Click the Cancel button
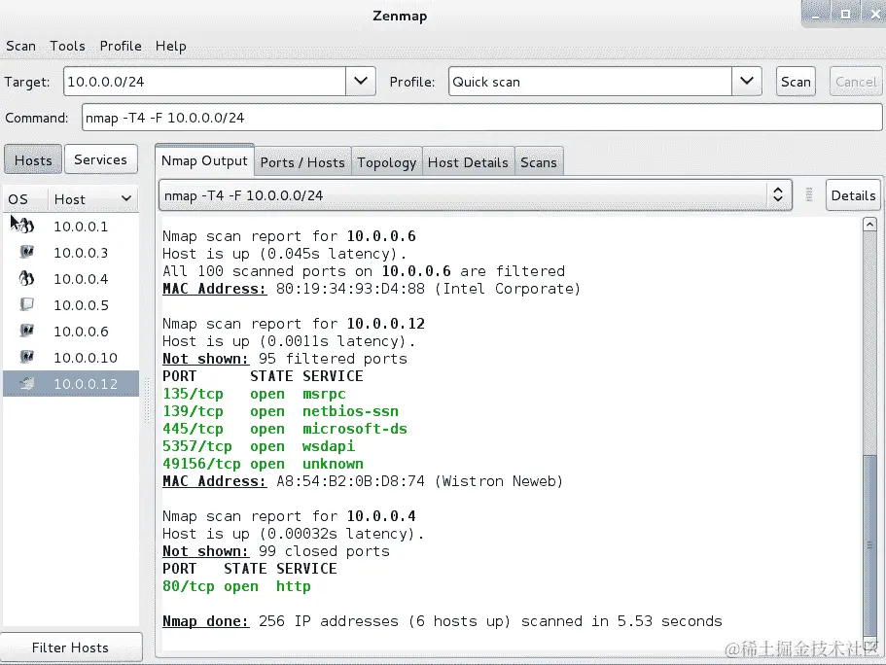886x665 pixels. [856, 82]
